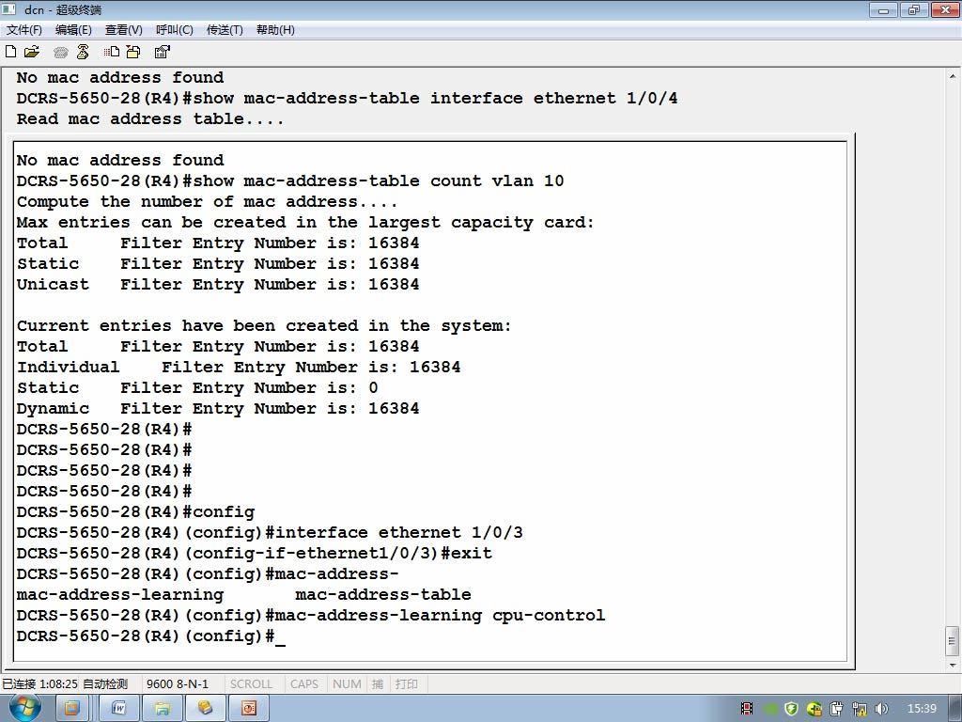Click 'Unicast Filter Entry Number is: 16384' line
This screenshot has height=722, width=962.
218,284
